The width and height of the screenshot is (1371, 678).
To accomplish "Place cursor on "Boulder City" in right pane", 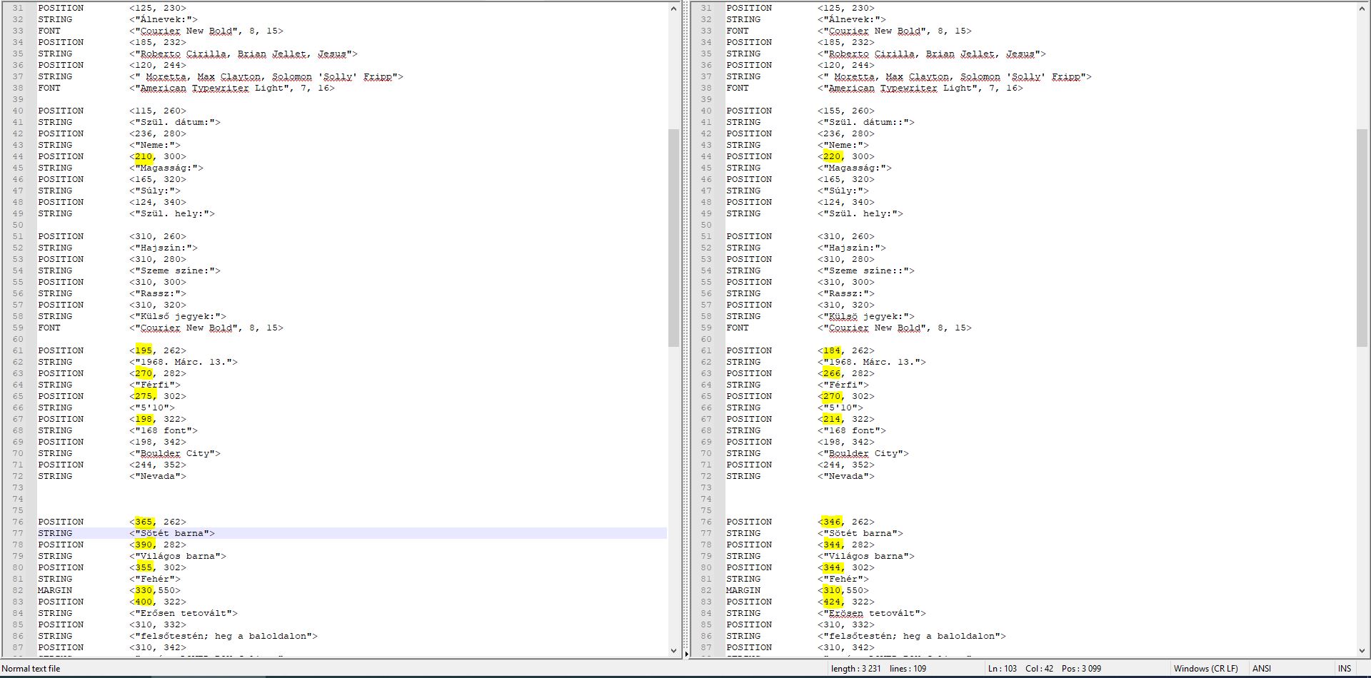I will [x=864, y=453].
